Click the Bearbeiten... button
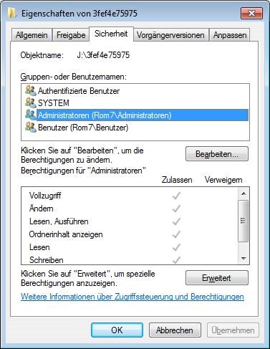Viewport: 270px width, 349px height. [217, 154]
